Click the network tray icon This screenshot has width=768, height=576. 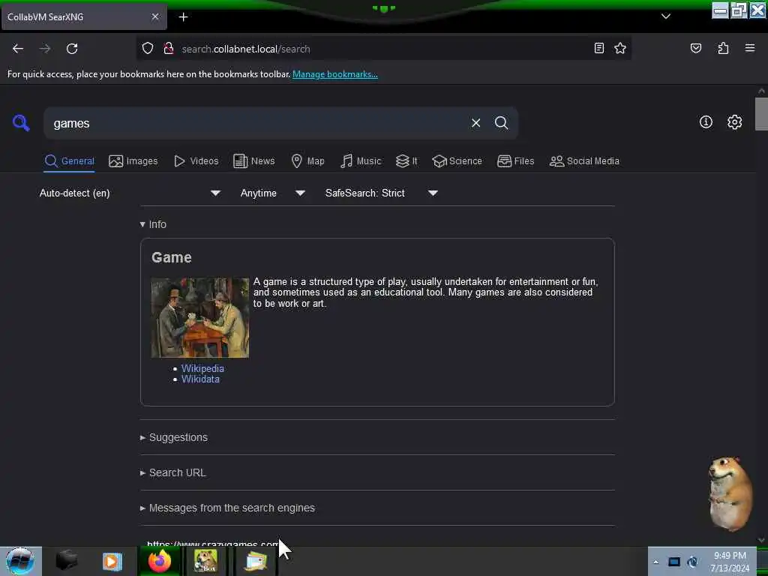coord(674,562)
